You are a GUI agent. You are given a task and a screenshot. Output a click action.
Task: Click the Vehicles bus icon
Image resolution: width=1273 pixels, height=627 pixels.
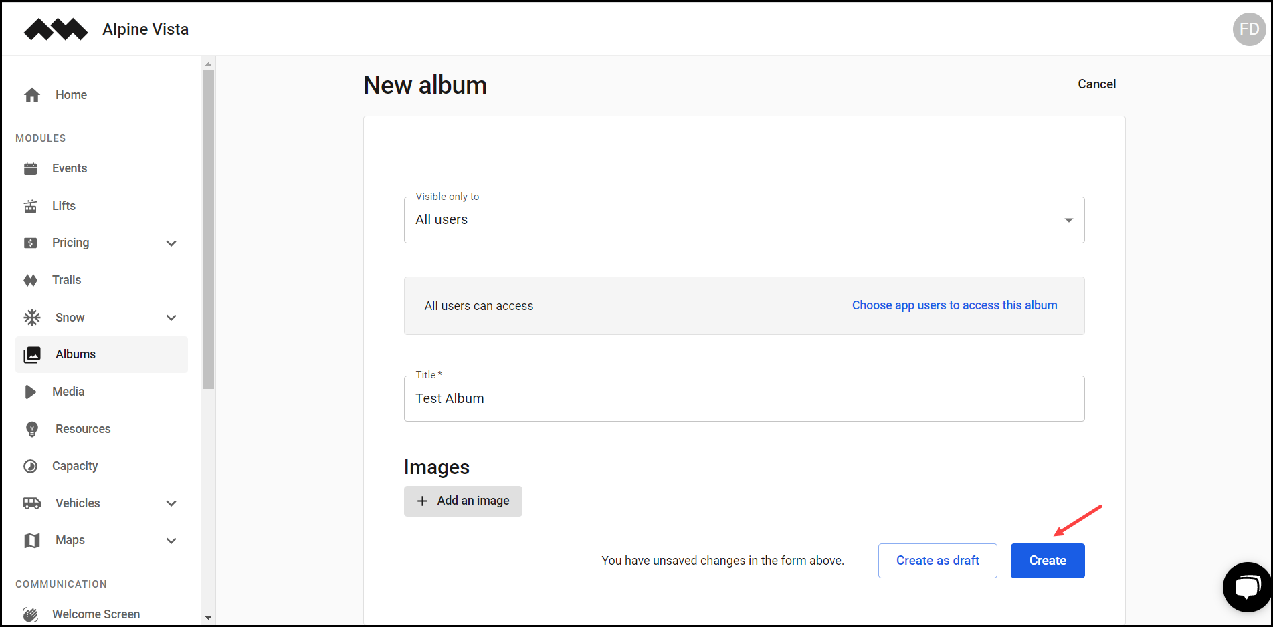[31, 503]
